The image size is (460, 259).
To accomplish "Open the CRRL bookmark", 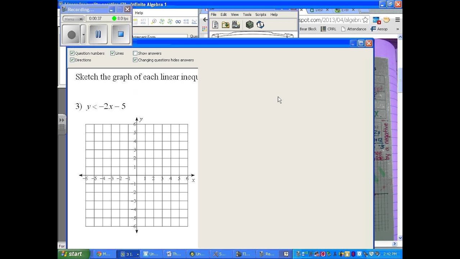I will pyautogui.click(x=329, y=29).
